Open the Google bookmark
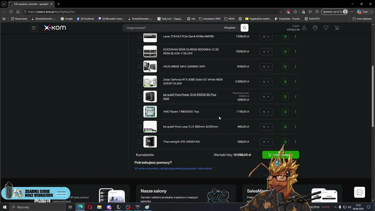This screenshot has height=211, width=375. (67, 19)
